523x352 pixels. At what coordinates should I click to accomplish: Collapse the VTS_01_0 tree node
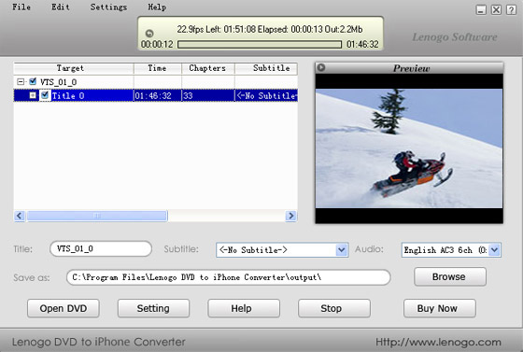coord(21,81)
